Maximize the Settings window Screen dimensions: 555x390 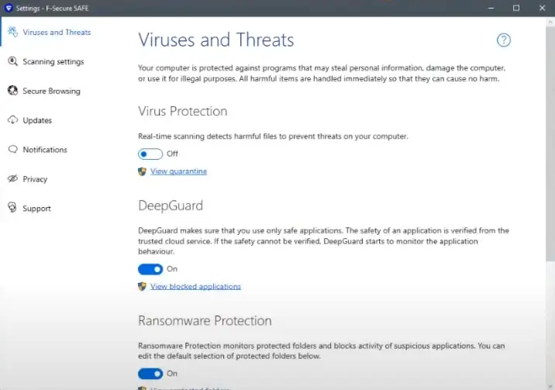click(x=516, y=8)
